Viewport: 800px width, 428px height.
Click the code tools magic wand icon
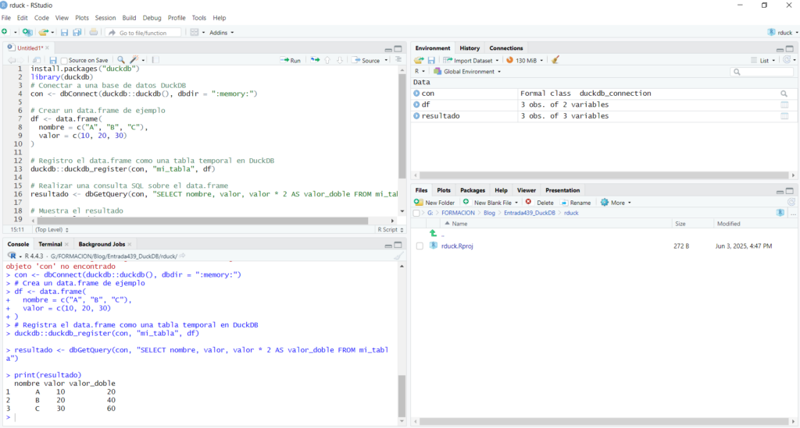[135, 60]
